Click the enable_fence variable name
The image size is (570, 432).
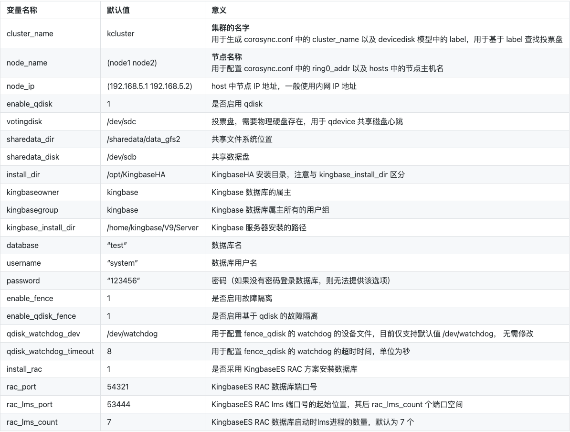[x=30, y=298]
